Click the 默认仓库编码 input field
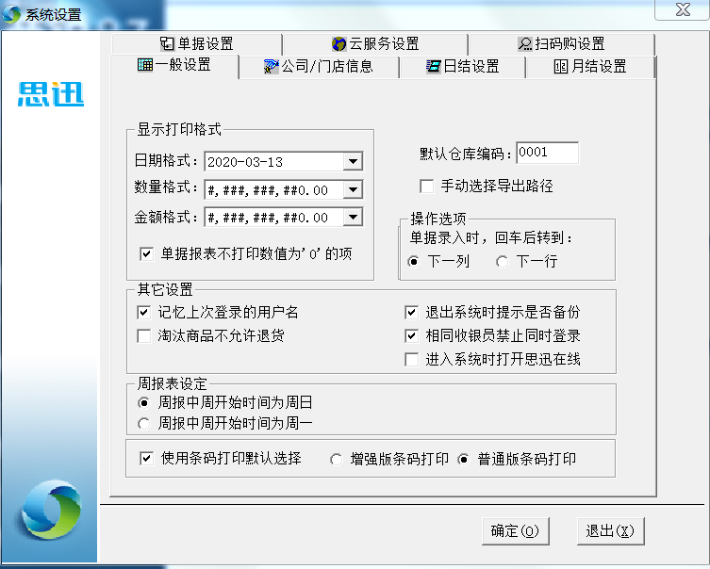 coord(547,153)
